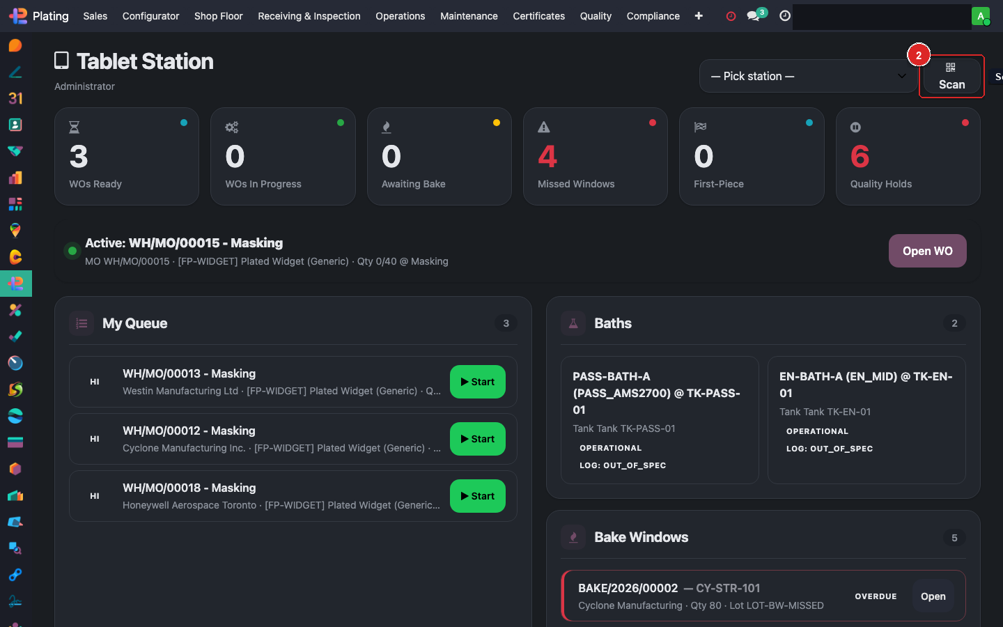Click the calendar 31 sidebar icon
Image resolution: width=1003 pixels, height=627 pixels.
(15, 98)
